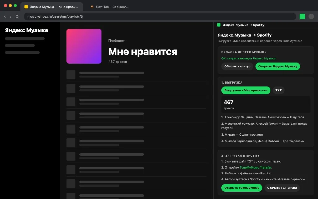Image resolution: width=318 pixels, height=199 pixels.
Task: Click the Плейлист label above the title
Action: coord(116,41)
